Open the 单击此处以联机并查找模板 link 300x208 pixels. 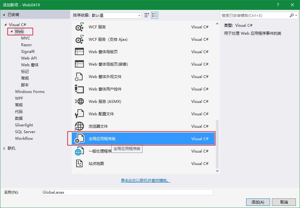point(145,181)
